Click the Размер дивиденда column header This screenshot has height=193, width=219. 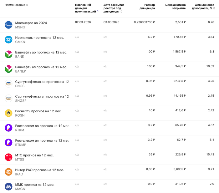pyautogui.click(x=147, y=7)
